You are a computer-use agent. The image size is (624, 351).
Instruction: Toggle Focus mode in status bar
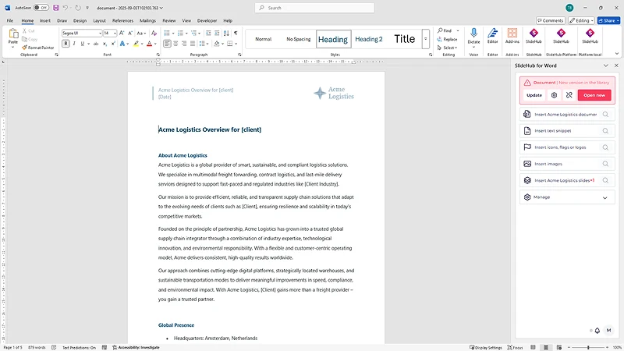click(515, 347)
